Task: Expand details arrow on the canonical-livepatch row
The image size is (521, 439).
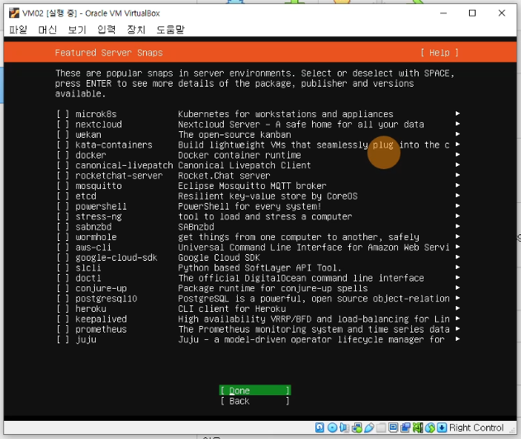Action: click(457, 165)
